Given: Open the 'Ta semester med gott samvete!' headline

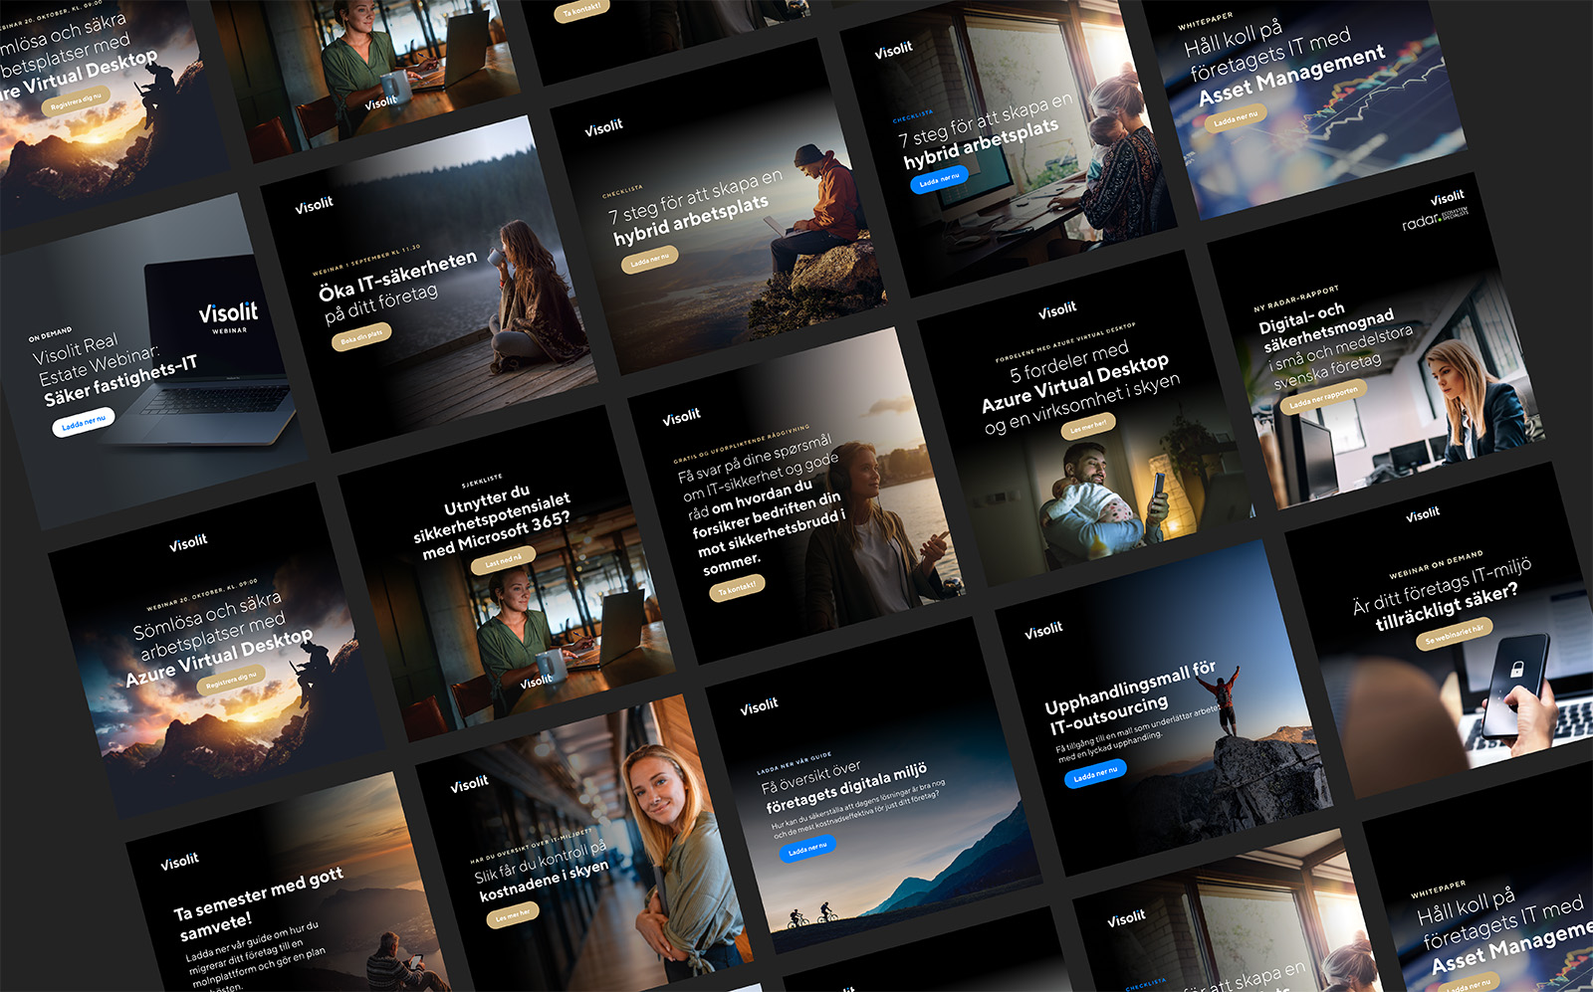Looking at the screenshot, I should [258, 903].
